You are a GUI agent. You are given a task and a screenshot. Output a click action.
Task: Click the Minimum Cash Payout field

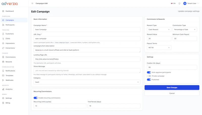(185, 39)
